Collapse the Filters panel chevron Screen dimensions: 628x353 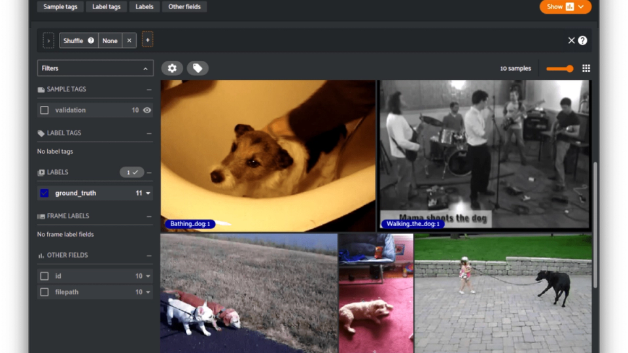[145, 69]
